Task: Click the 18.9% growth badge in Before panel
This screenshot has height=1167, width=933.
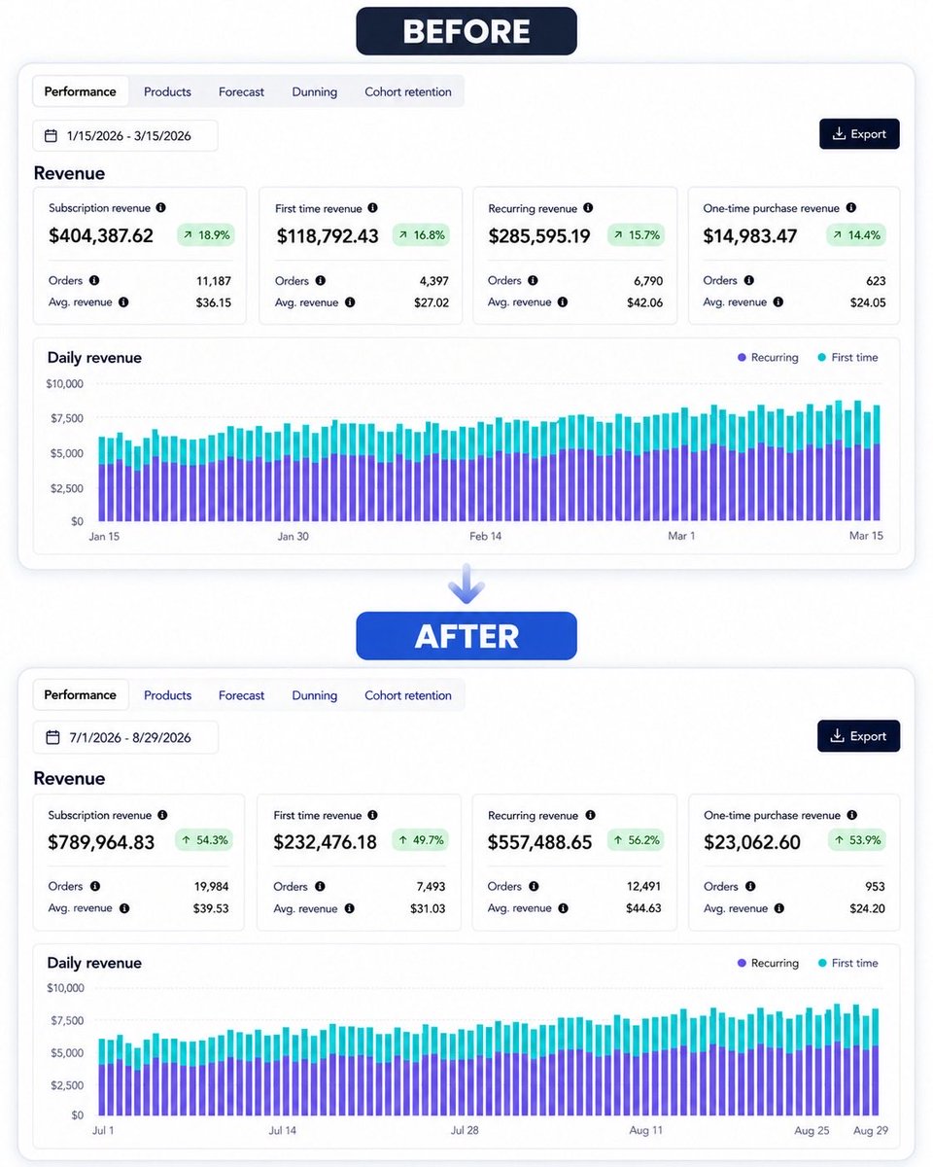Action: 205,235
